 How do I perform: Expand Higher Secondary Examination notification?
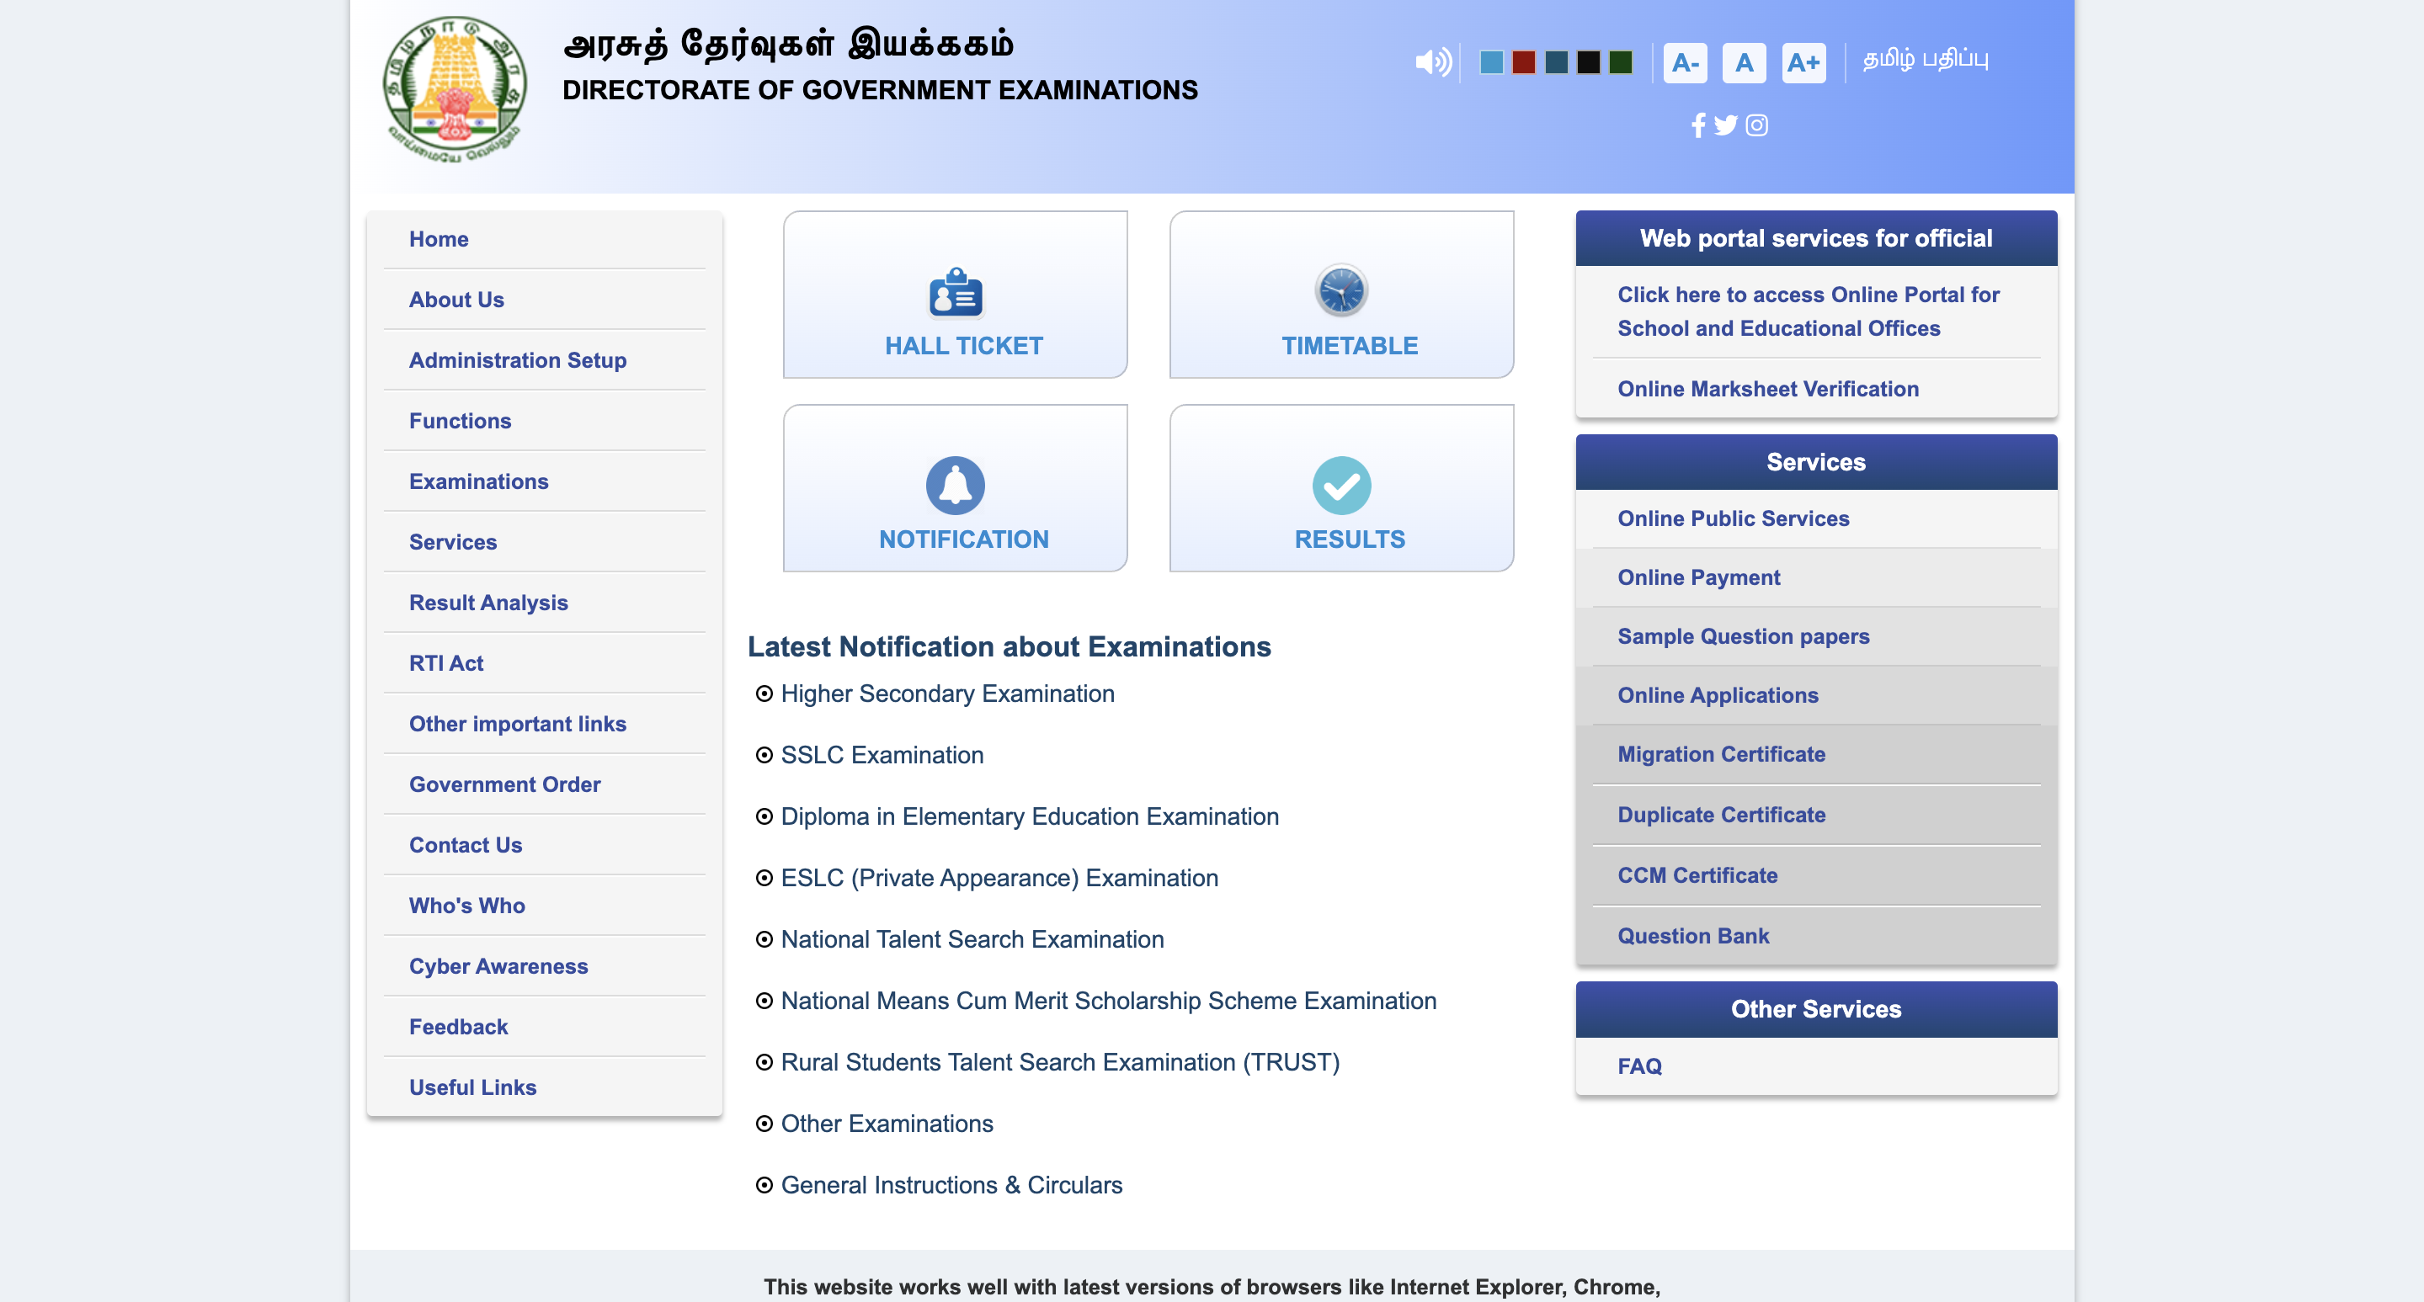coord(946,694)
